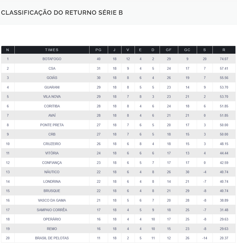Click Botafogo's 74.07 percentage cell
Viewport: 237px width, 245px height.
click(x=224, y=59)
